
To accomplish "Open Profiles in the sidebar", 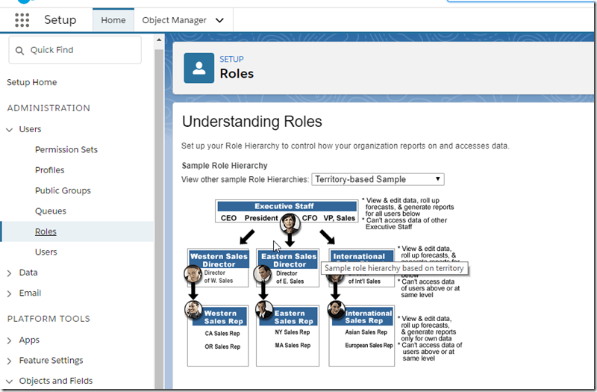I will tap(49, 170).
